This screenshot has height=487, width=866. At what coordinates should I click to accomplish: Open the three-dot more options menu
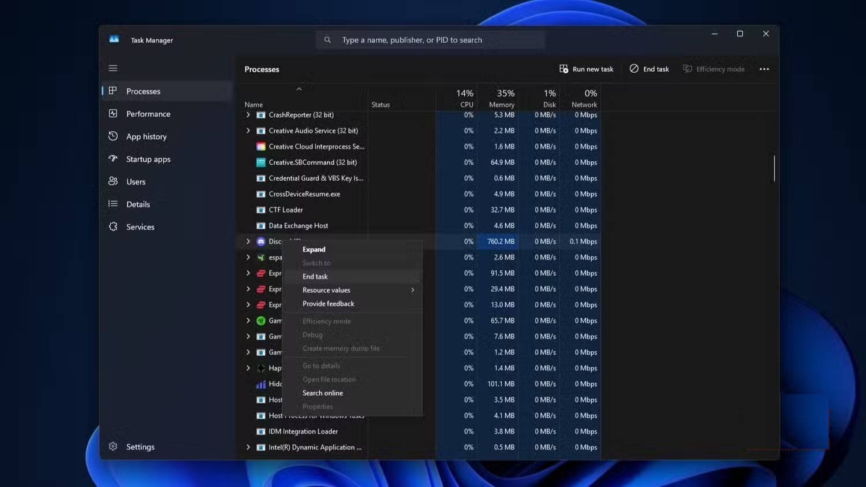764,69
